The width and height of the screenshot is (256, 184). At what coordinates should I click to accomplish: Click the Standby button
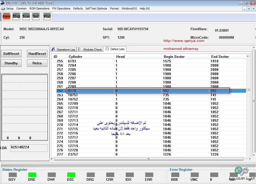tap(11, 63)
